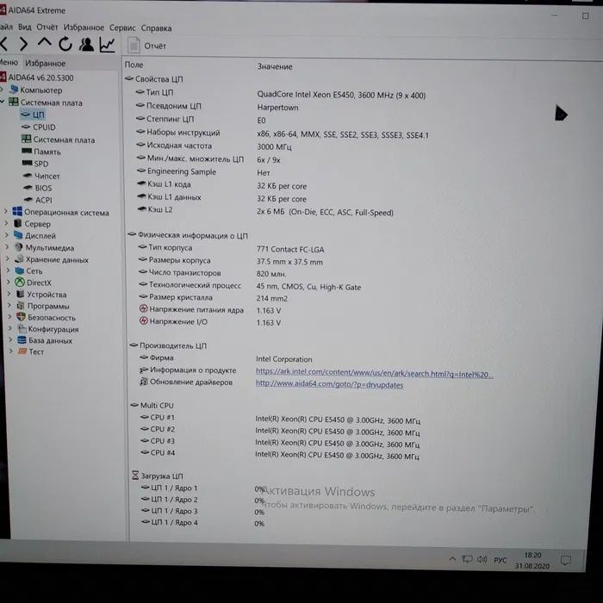Open the Справка menu
The image size is (603, 603).
[156, 28]
